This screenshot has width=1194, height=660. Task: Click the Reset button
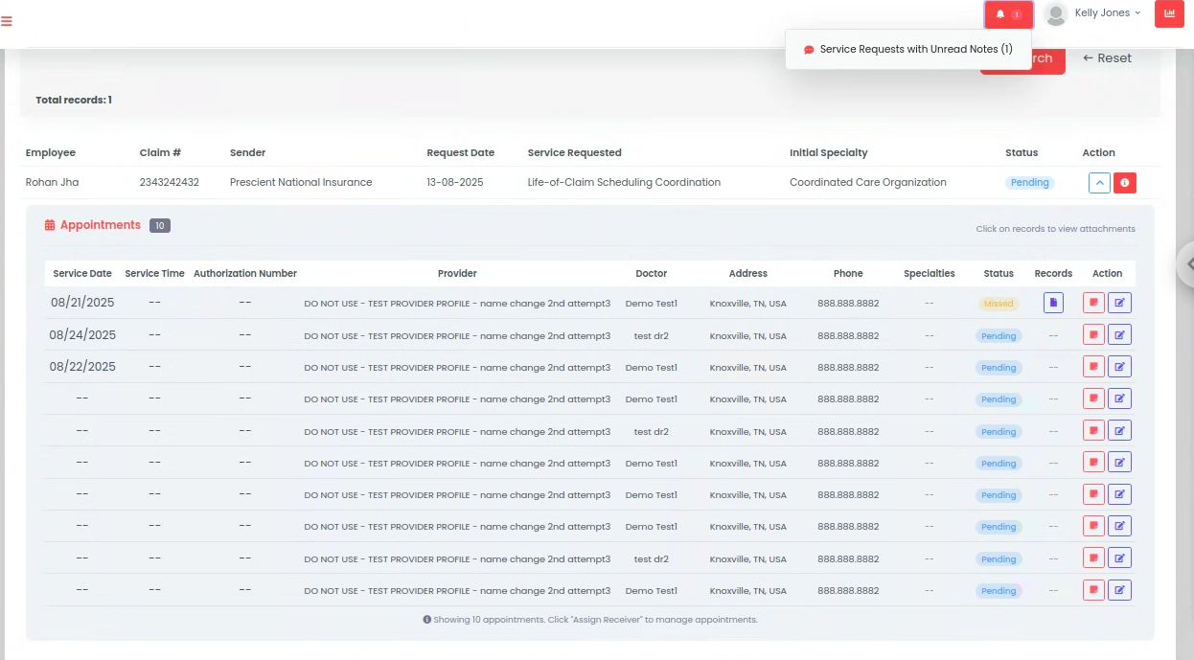point(1107,58)
